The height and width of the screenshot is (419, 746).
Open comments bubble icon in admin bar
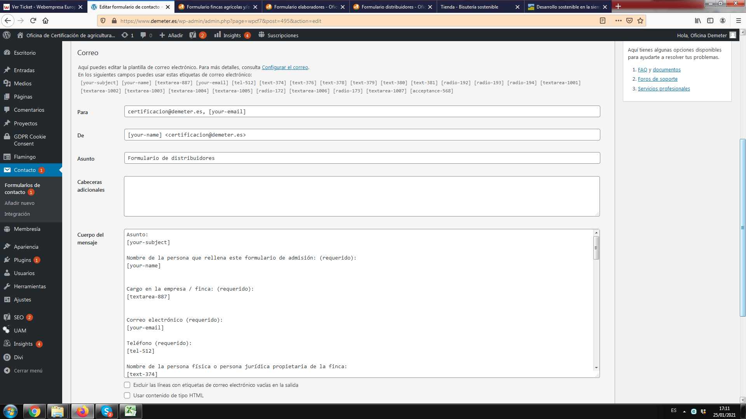tap(143, 35)
